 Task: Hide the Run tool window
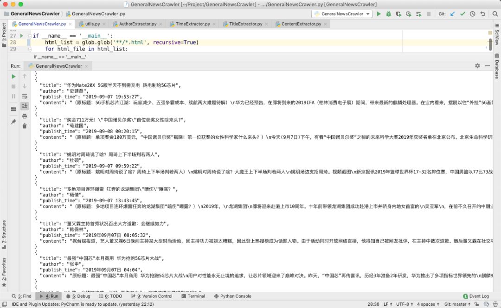[487, 66]
